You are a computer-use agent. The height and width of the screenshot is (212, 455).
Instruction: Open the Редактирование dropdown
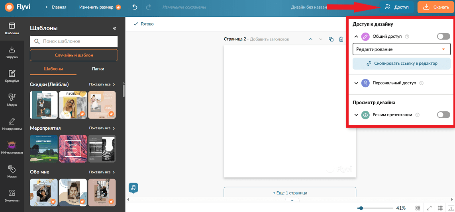tap(401, 49)
